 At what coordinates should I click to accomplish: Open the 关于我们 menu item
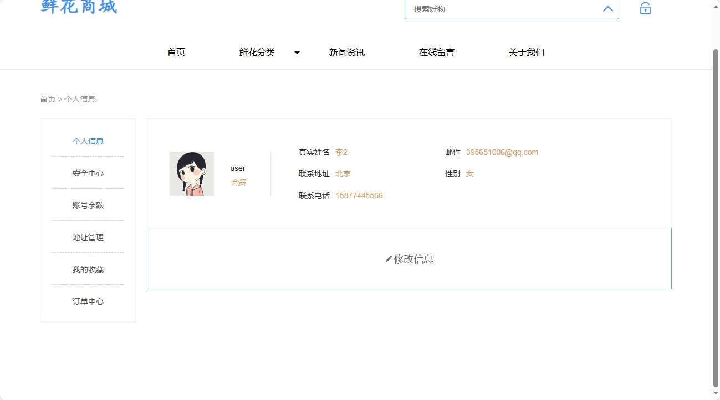525,52
